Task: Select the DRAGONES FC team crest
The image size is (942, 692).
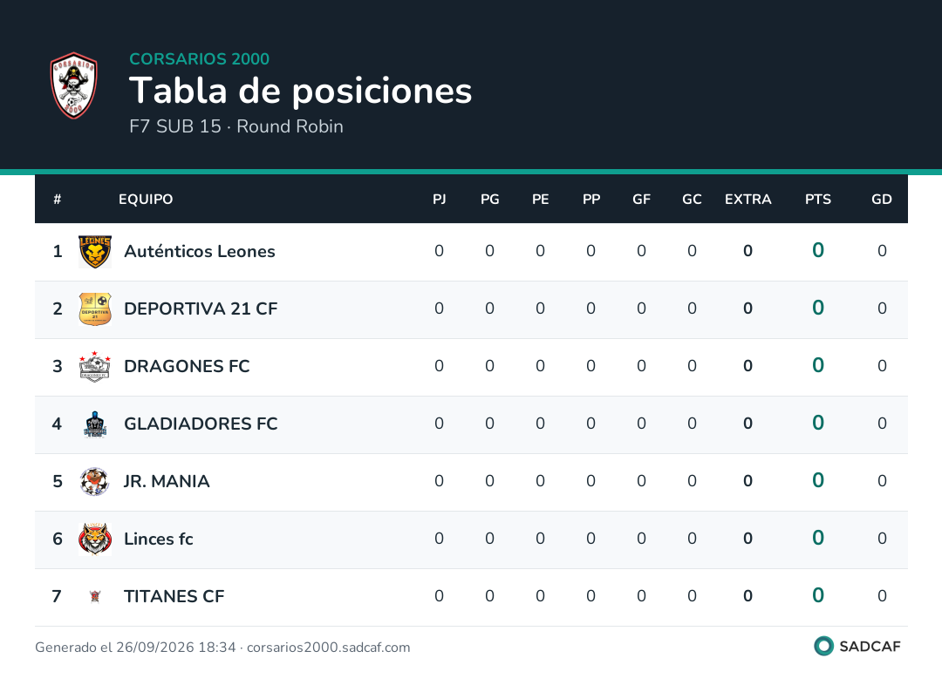Action: click(x=95, y=367)
